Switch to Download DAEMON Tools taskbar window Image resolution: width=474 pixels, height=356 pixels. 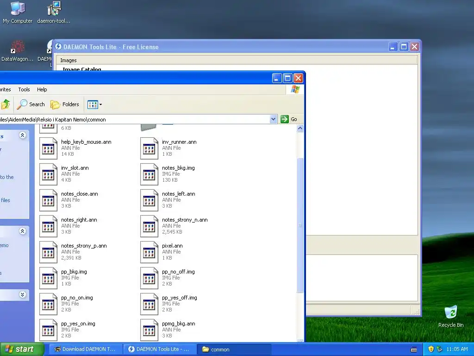click(x=86, y=350)
